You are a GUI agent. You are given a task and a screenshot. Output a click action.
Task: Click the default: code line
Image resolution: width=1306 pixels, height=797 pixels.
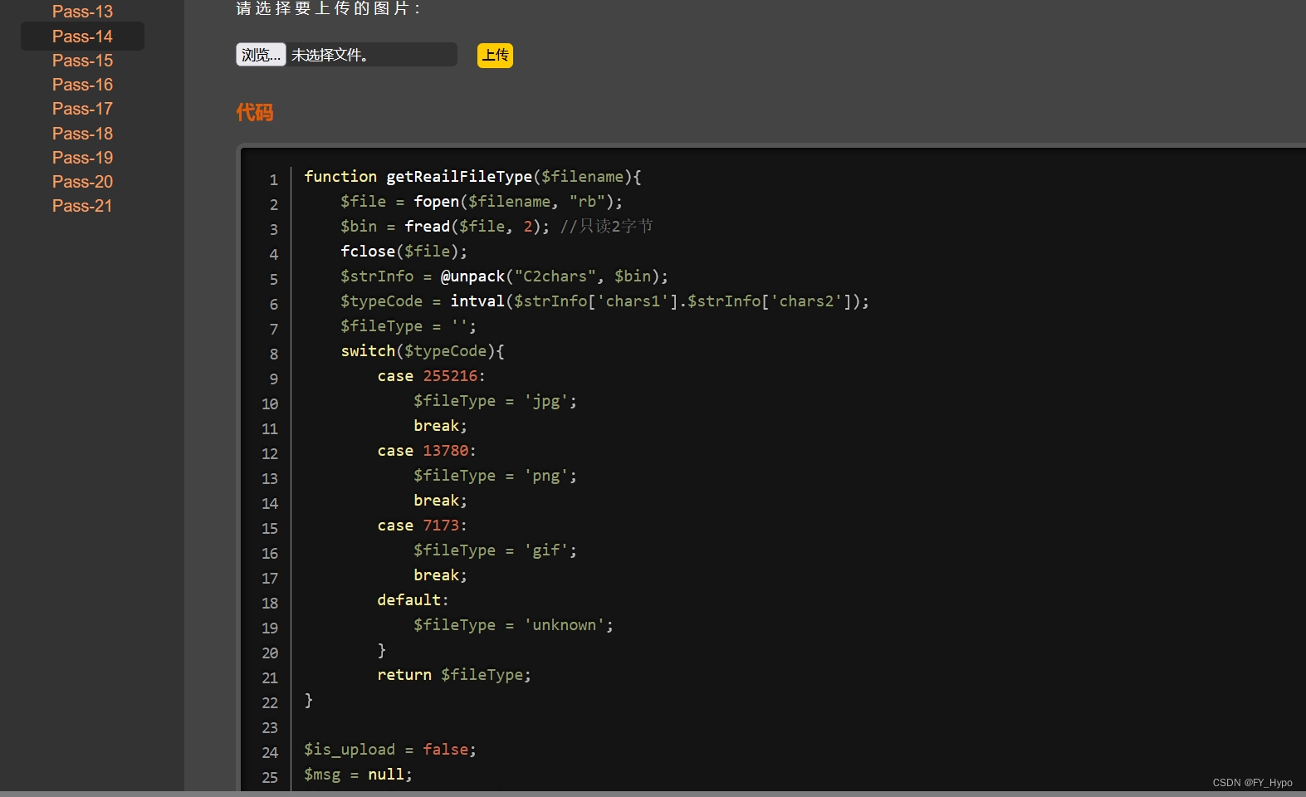[413, 600]
